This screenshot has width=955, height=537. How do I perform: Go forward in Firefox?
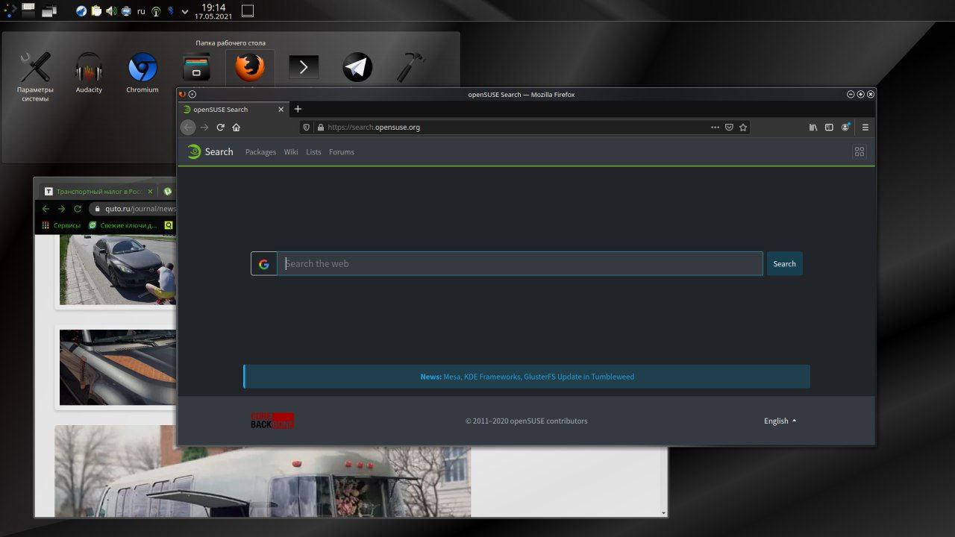pos(204,128)
